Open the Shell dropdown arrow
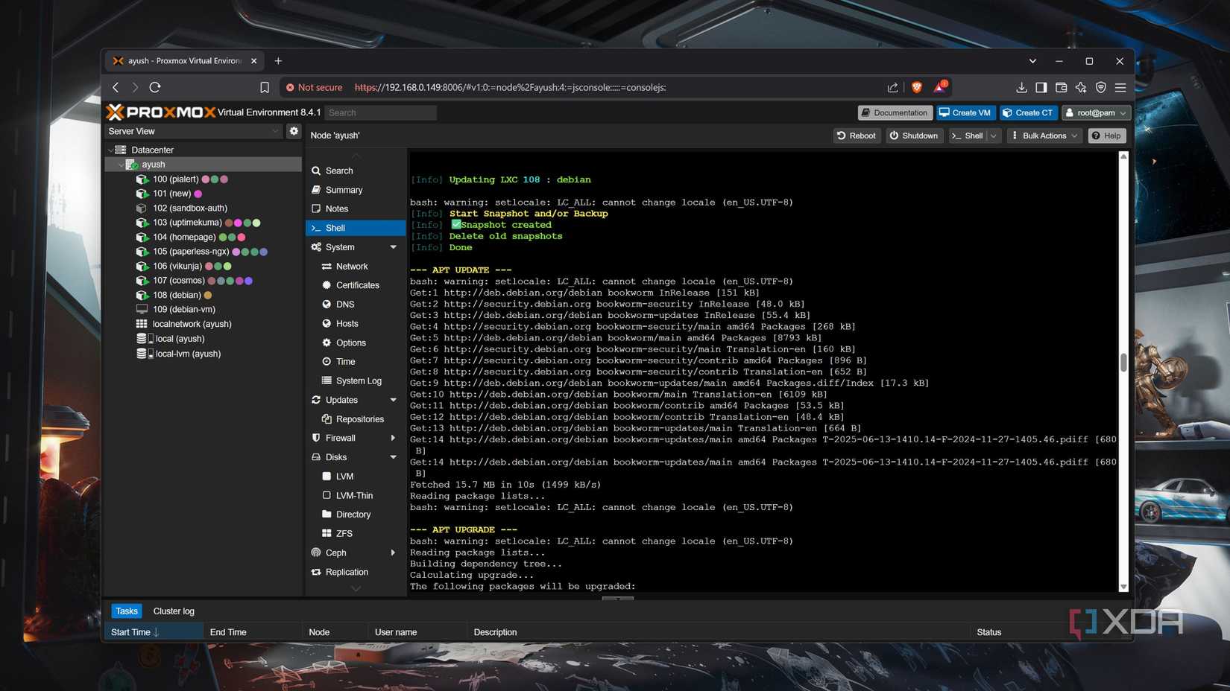 coord(992,136)
